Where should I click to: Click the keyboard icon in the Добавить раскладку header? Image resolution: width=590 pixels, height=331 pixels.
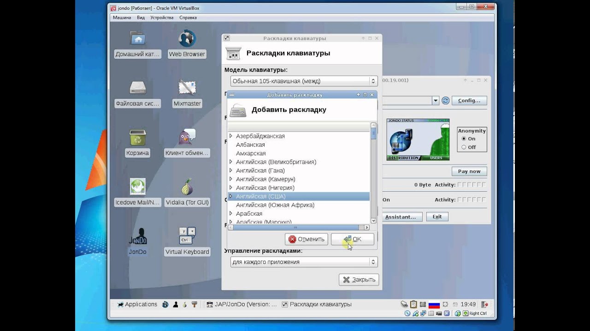point(238,110)
